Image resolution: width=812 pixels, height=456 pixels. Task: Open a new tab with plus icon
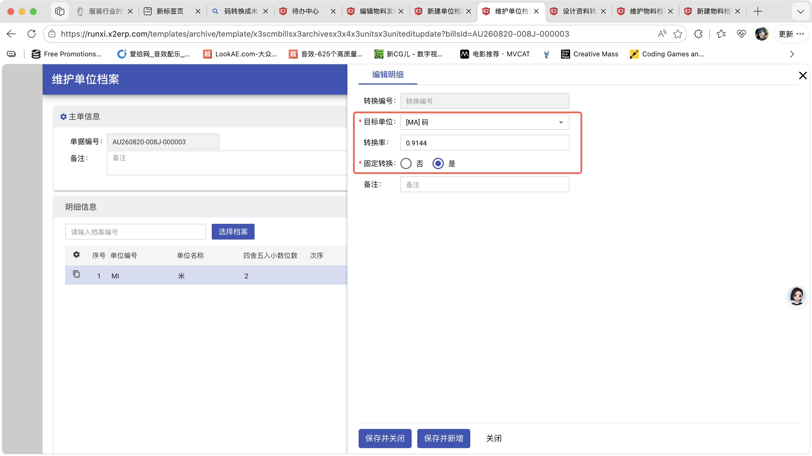[x=758, y=11]
